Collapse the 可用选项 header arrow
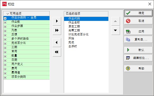Viewport: 154px width, 96px height. click(x=7, y=14)
